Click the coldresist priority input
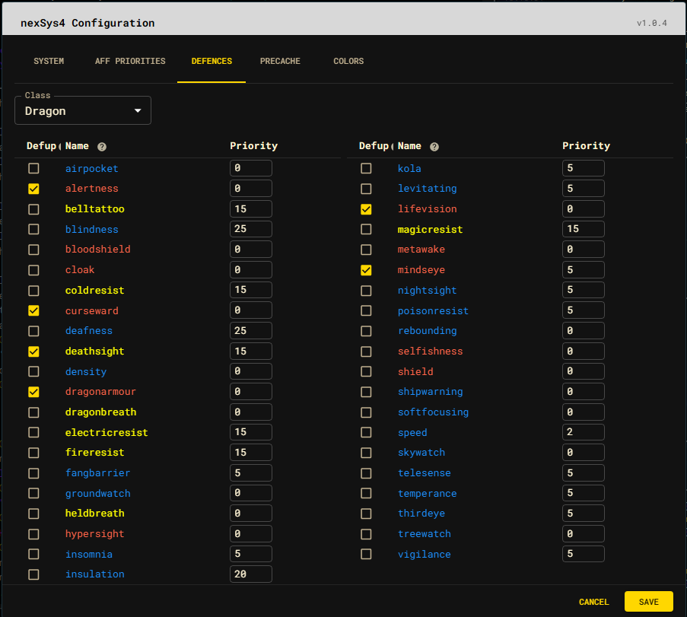This screenshot has width=687, height=617. pyautogui.click(x=250, y=290)
